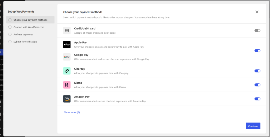Click the Choose your payment methods dialog title
Screen dimensions: 270x137
click(x=83, y=12)
